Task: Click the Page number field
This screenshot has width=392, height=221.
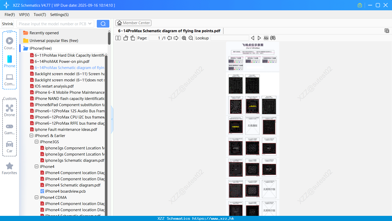Action: (155, 38)
